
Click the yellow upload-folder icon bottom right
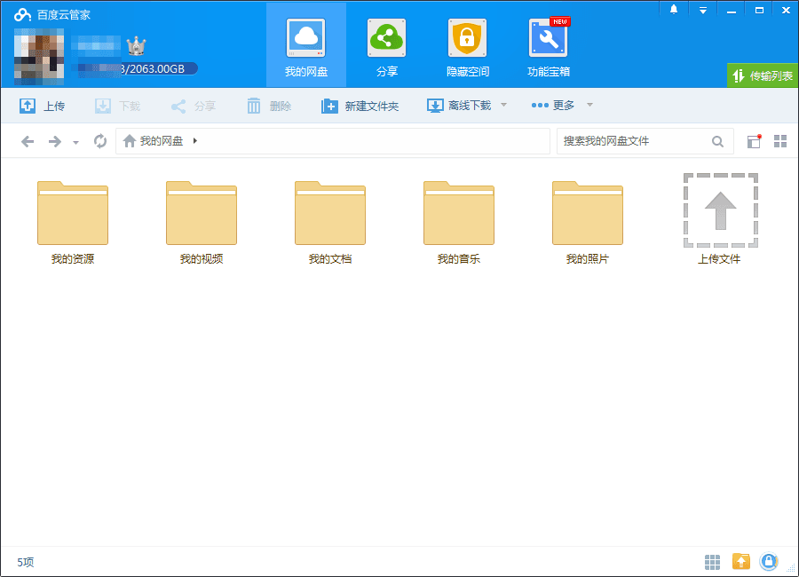(741, 561)
